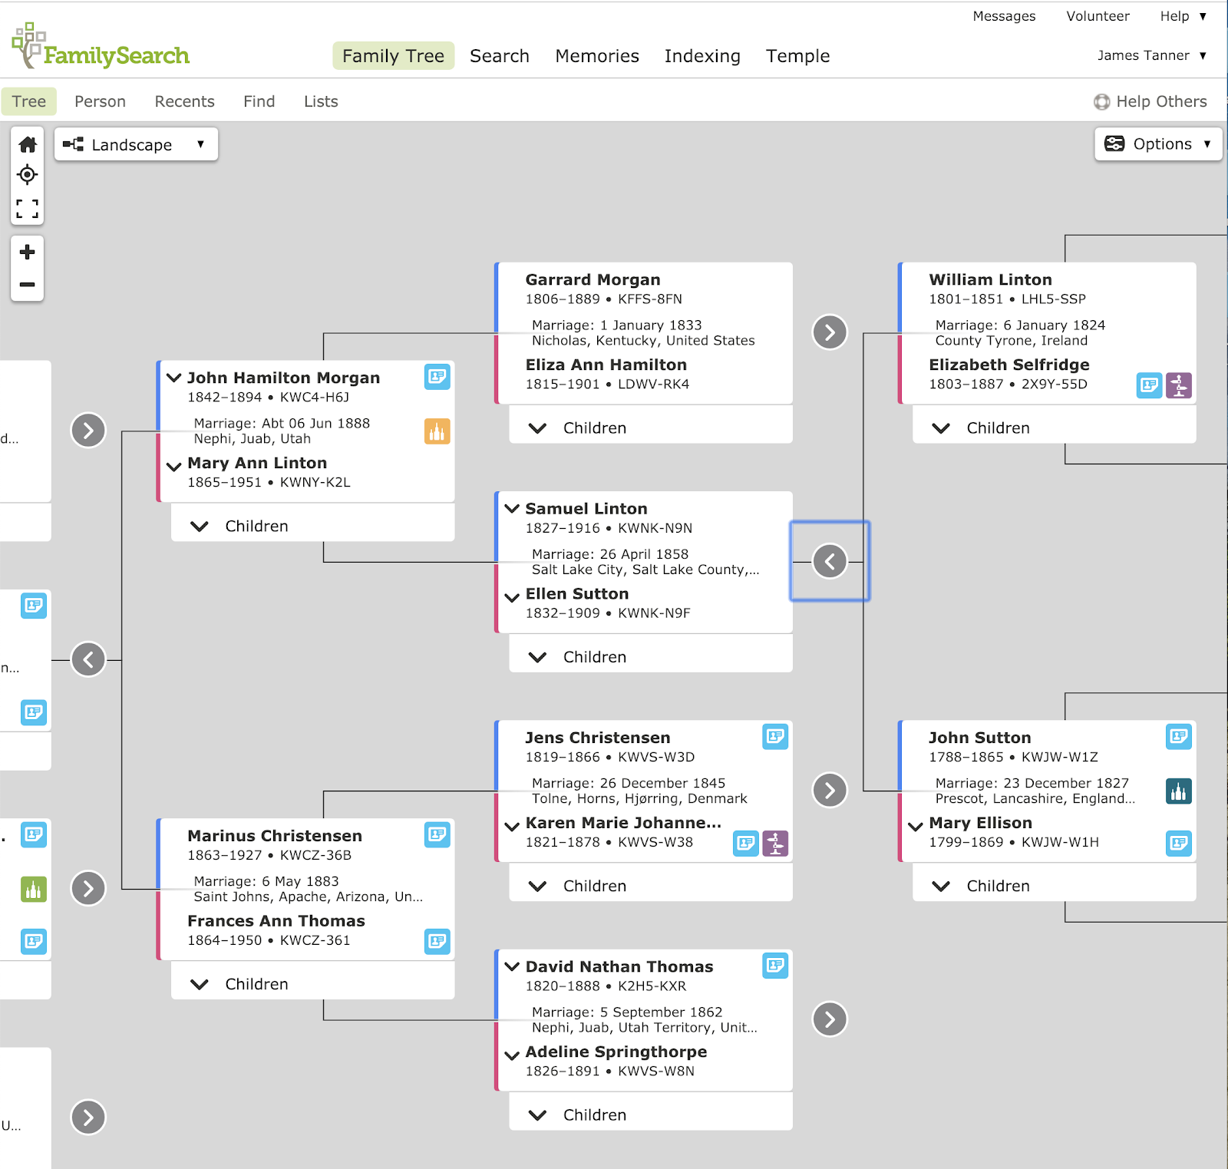Switch to the Recents tab
The image size is (1228, 1169).
[x=184, y=101]
